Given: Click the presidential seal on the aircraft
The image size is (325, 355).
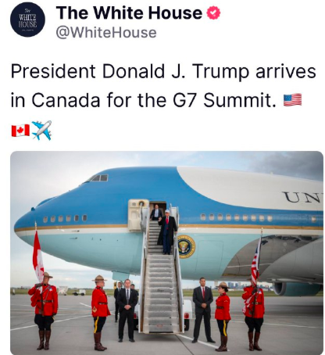Looking at the screenshot, I should 186,246.
